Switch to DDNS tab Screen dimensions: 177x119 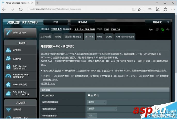[x=109, y=36]
